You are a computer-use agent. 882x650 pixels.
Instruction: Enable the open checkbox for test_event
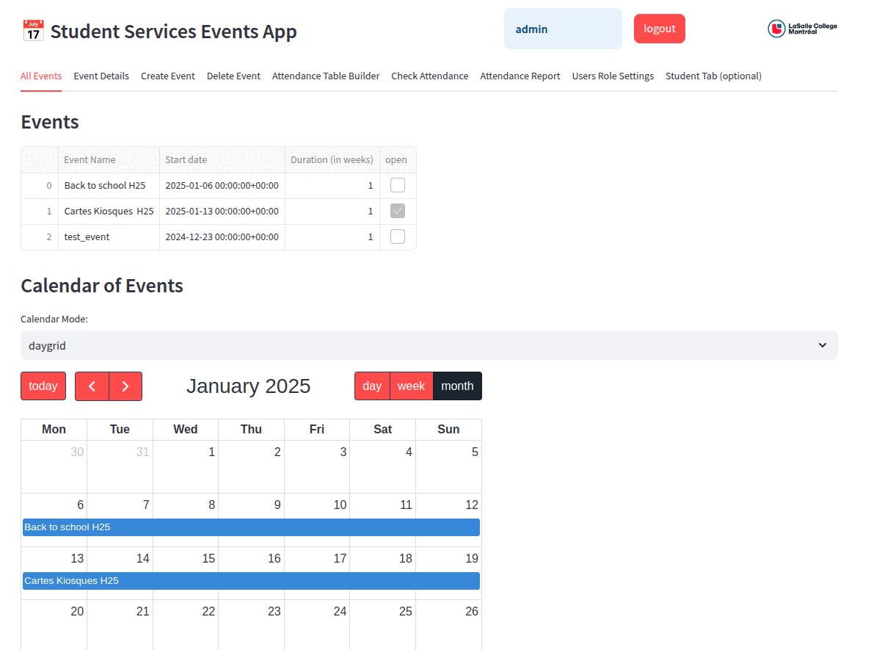click(397, 236)
